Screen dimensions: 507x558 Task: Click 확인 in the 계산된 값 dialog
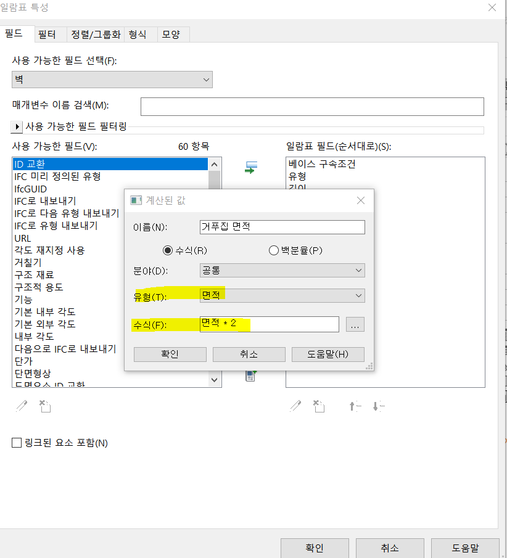tap(170, 354)
